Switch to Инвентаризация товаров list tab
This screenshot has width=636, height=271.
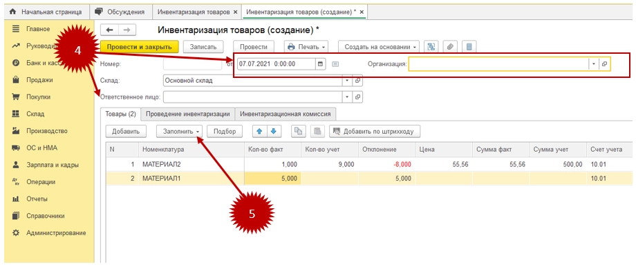[x=194, y=12]
